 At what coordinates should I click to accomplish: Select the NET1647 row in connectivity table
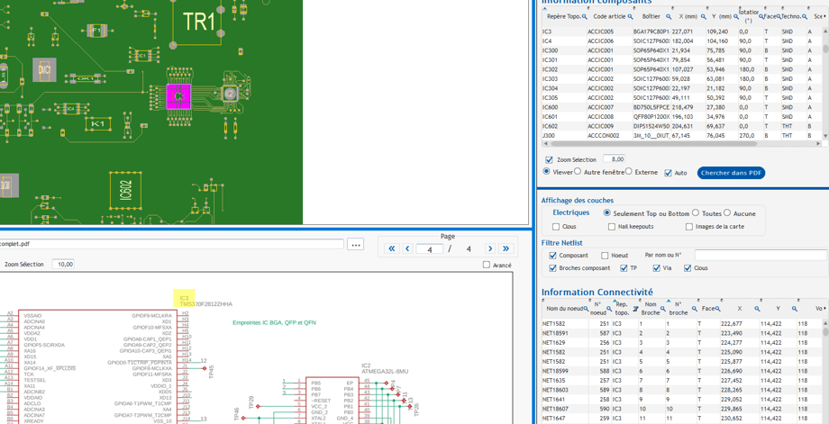coord(682,419)
